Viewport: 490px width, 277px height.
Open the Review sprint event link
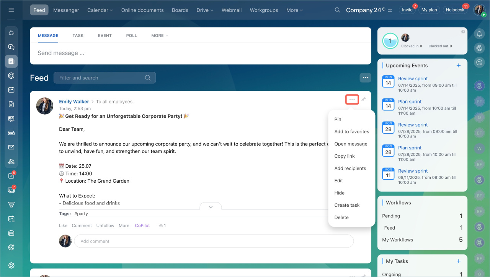(413, 79)
